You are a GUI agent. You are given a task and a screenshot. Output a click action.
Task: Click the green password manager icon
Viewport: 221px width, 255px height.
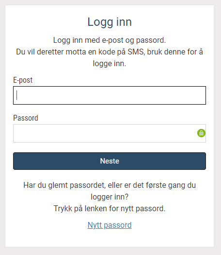[201, 133]
